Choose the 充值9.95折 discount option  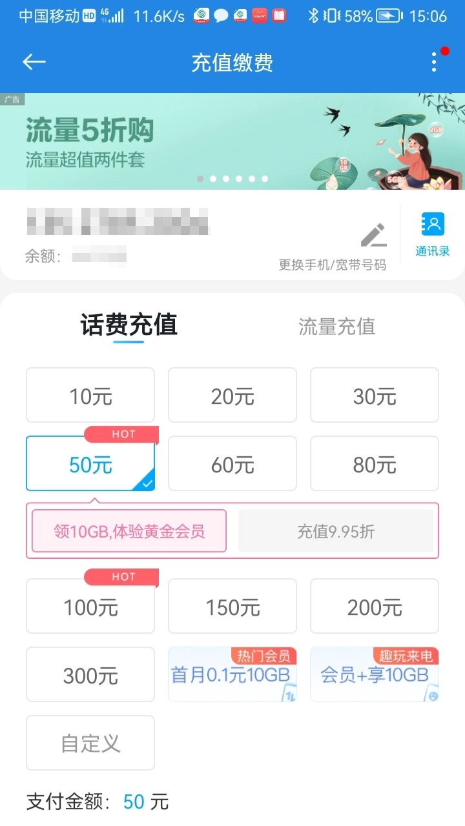tap(336, 531)
